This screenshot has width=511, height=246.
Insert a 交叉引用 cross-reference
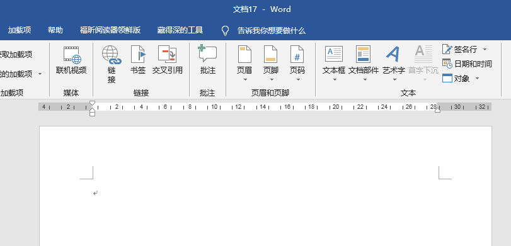tap(167, 54)
